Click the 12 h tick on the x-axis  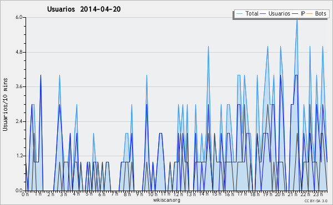(178, 194)
